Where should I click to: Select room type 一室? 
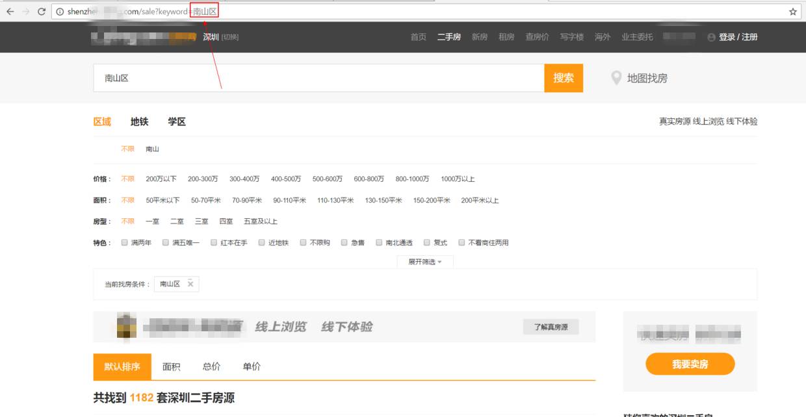153,221
